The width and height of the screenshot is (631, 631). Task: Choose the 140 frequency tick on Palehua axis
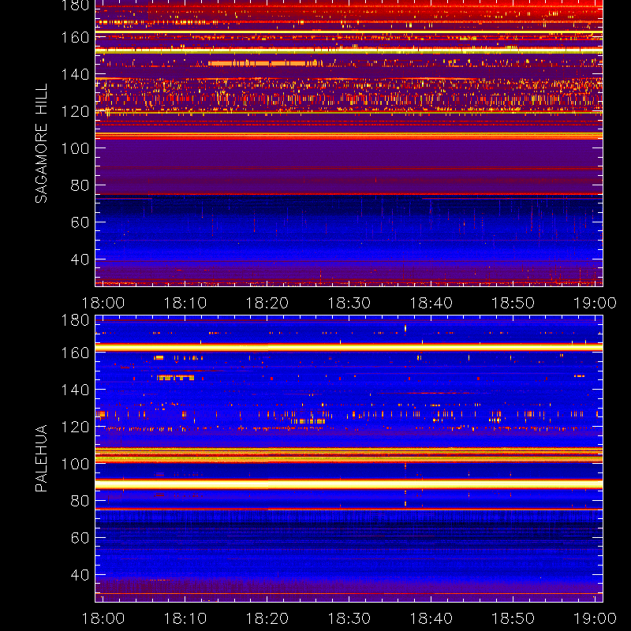(75, 390)
